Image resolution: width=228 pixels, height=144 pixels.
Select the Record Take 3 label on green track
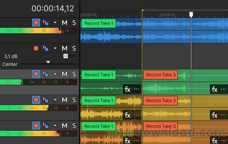[x=160, y=75]
